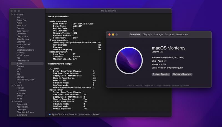The image size is (222, 127).
Task: Collapse the Network section chevron
Action: tap(12, 85)
